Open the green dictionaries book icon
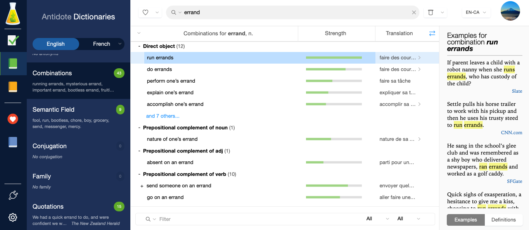 [13, 64]
